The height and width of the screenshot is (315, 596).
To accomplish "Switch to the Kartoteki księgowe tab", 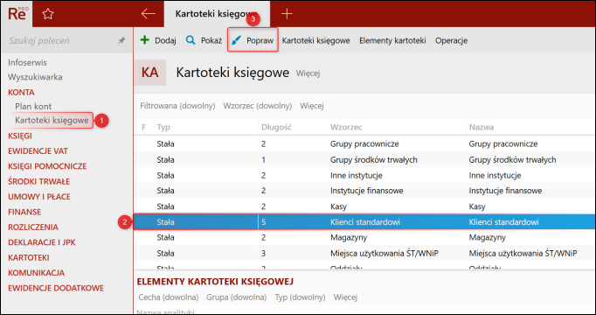I will (x=217, y=14).
